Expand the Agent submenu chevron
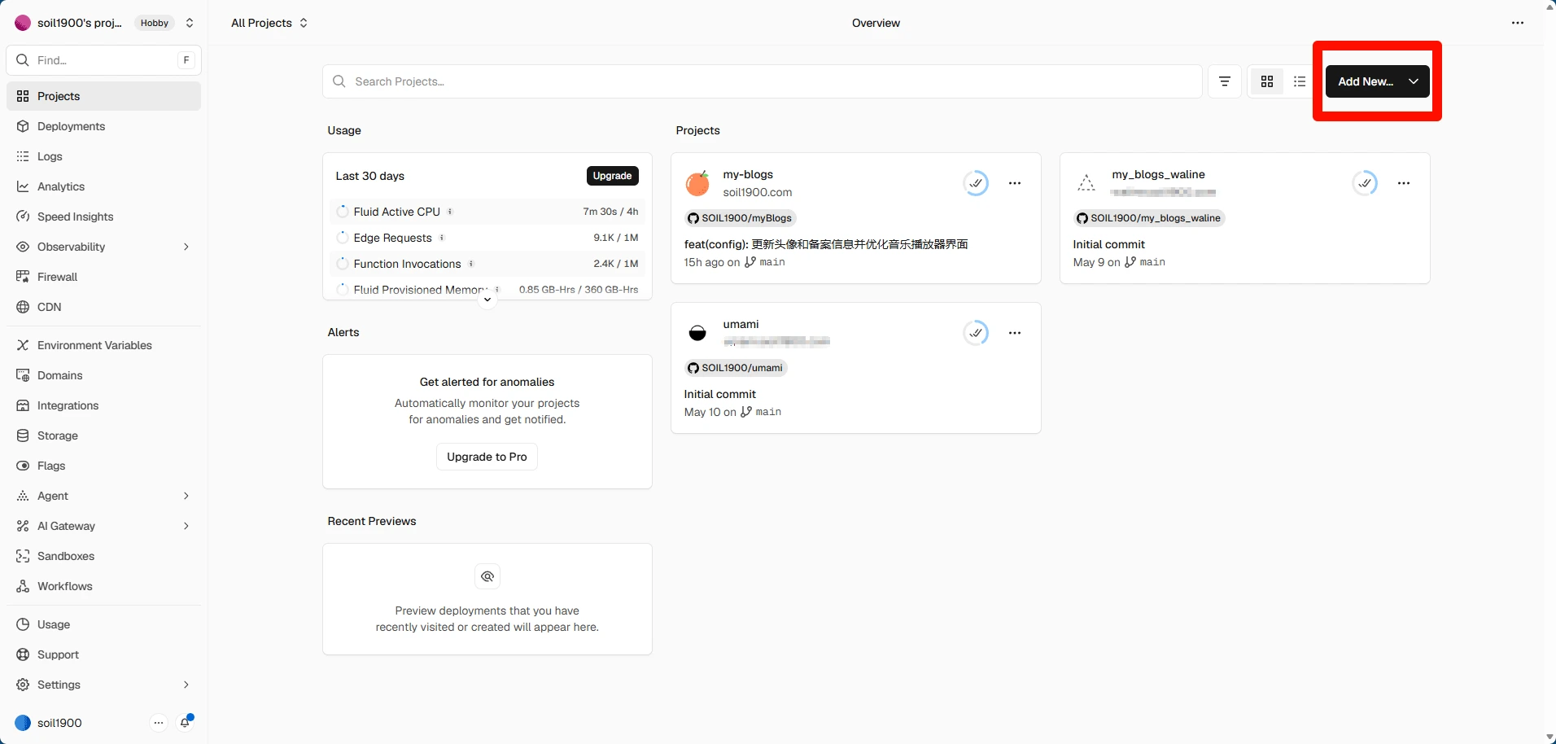1556x744 pixels. click(186, 496)
